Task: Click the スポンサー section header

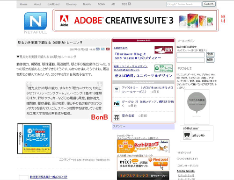Action: point(143,127)
